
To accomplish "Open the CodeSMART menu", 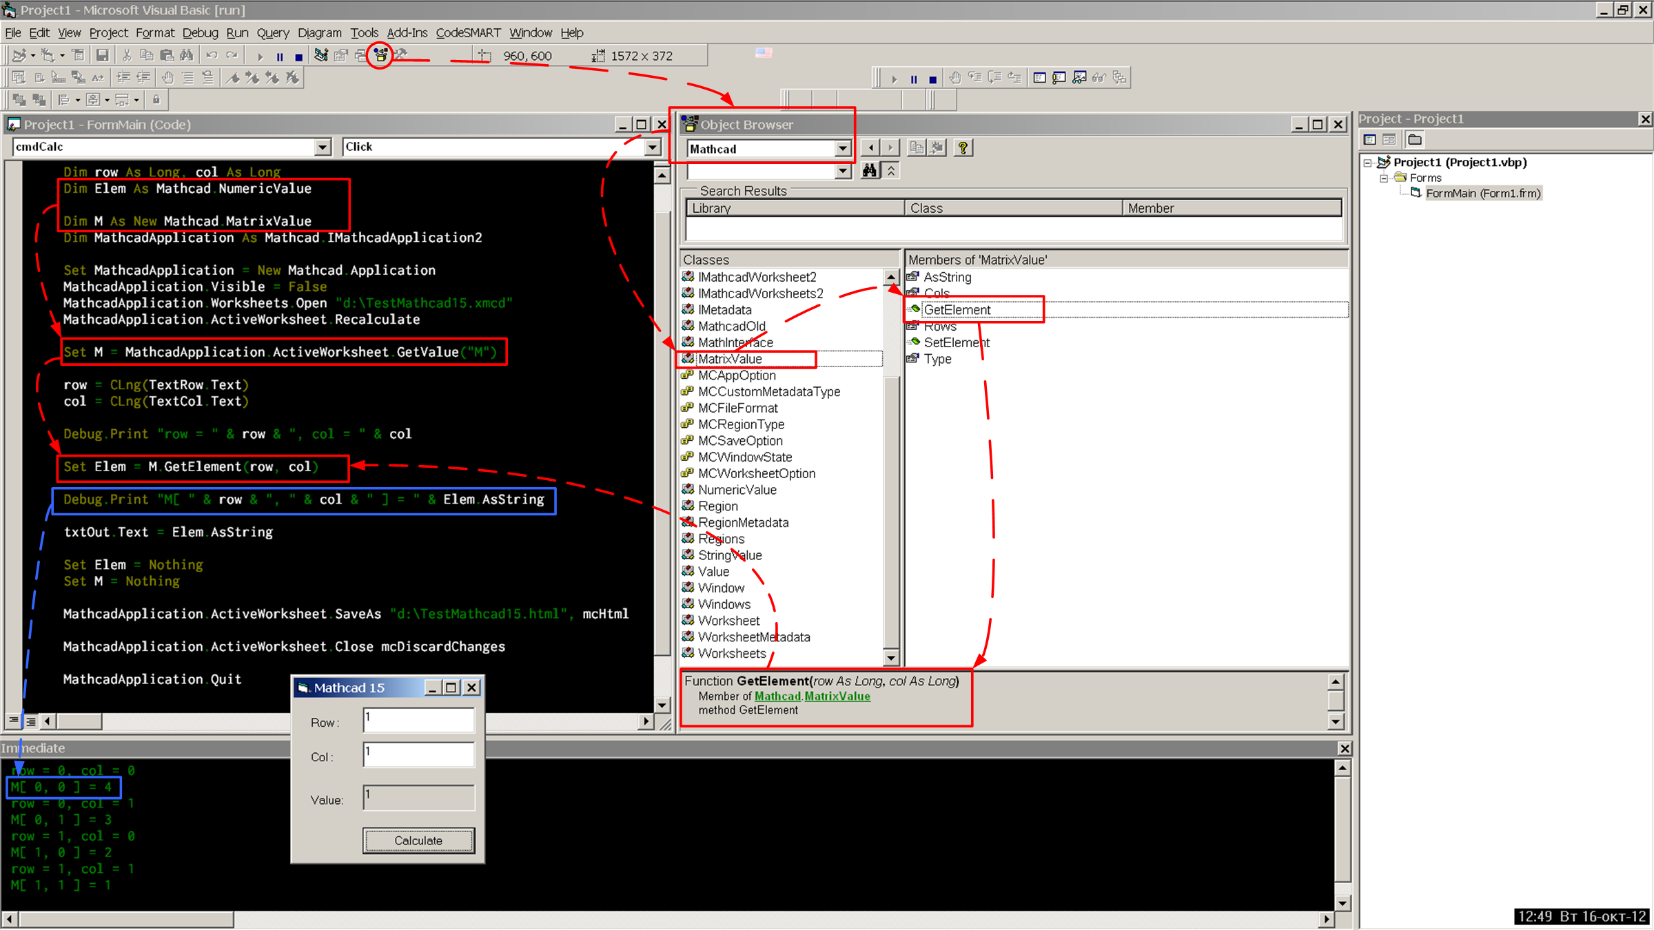I will coord(468,32).
